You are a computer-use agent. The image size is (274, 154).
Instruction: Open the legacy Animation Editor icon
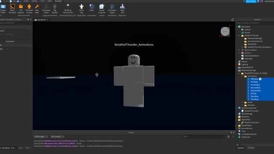46,9
